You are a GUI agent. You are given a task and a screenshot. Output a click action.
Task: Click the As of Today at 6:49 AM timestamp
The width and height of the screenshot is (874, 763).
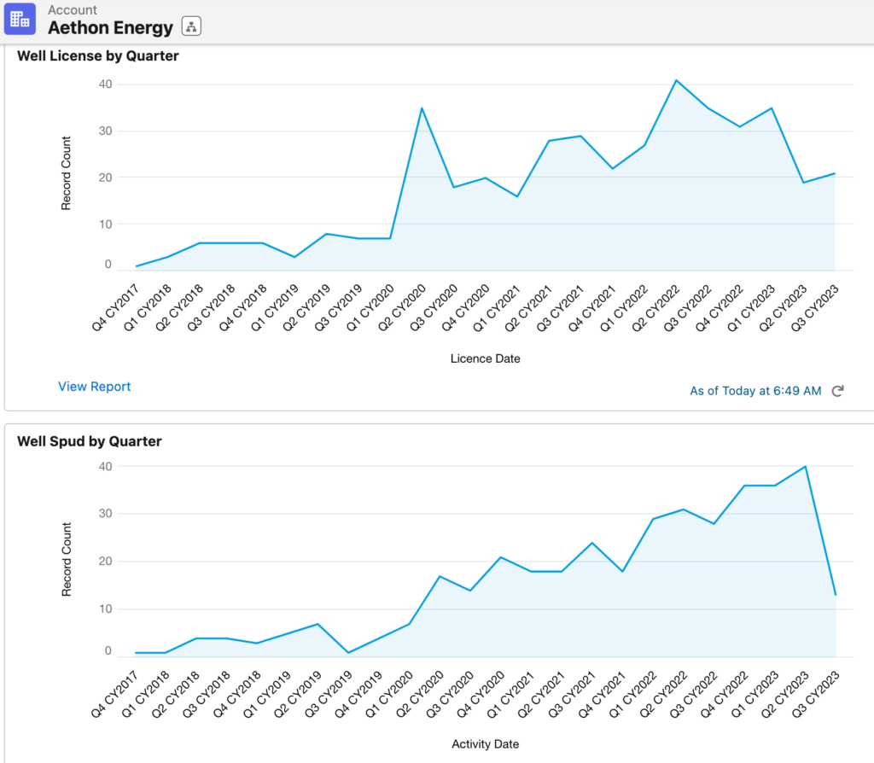(x=755, y=391)
